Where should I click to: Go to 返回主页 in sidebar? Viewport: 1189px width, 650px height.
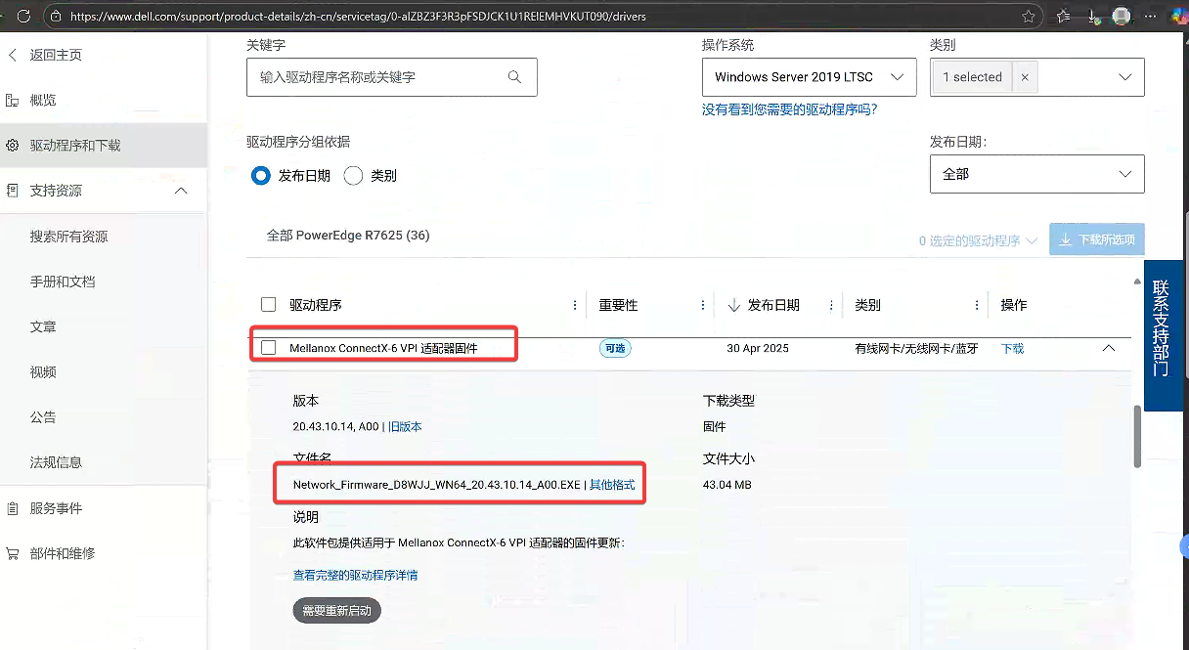[x=56, y=55]
